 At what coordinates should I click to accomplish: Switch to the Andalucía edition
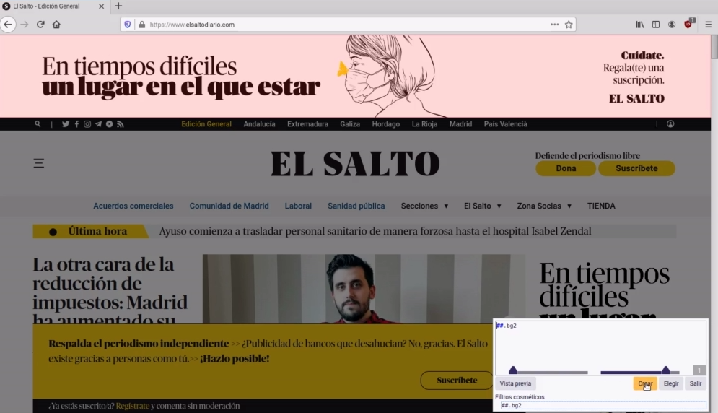click(x=259, y=124)
